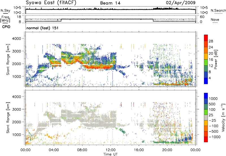Image resolution: width=226 pixels, height=156 pixels.
Task: Click the velocity panel 'Slant Range [km]' label
Action: (x=8, y=117)
